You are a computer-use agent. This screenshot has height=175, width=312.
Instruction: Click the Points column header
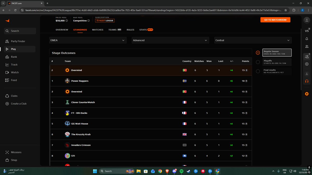click(245, 61)
